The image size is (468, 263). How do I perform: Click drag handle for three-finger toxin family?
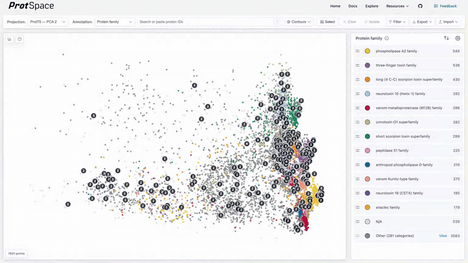[357, 65]
